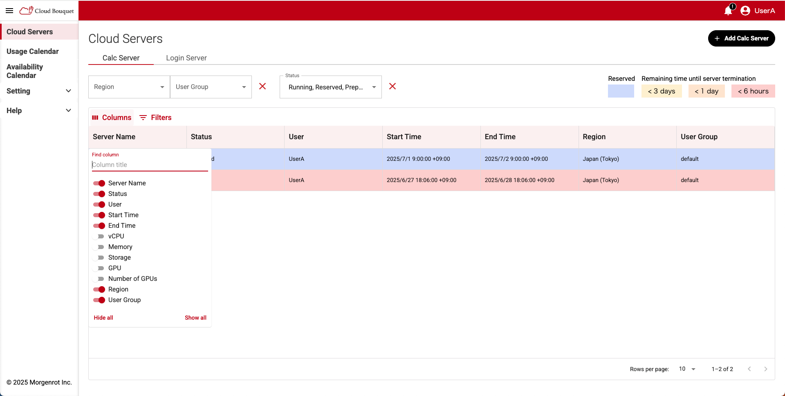Open the hamburger navigation menu
Screen dimensions: 785x396
pyautogui.click(x=9, y=11)
